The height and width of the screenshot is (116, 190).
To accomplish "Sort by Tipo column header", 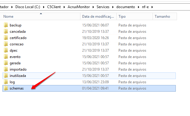I will [x=134, y=17].
